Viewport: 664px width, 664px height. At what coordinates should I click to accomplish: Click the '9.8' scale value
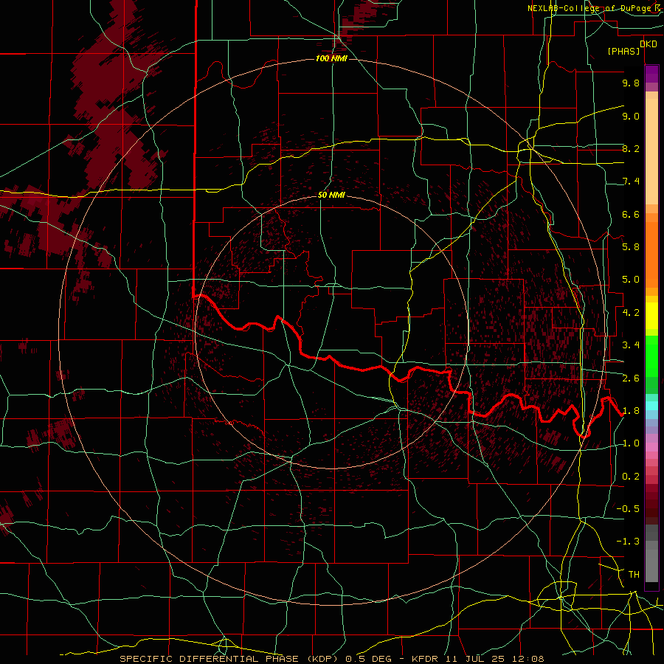point(631,83)
